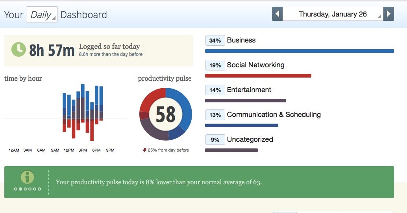The width and height of the screenshot is (407, 213).
Task: Go to the next day arrow
Action: [388, 14]
